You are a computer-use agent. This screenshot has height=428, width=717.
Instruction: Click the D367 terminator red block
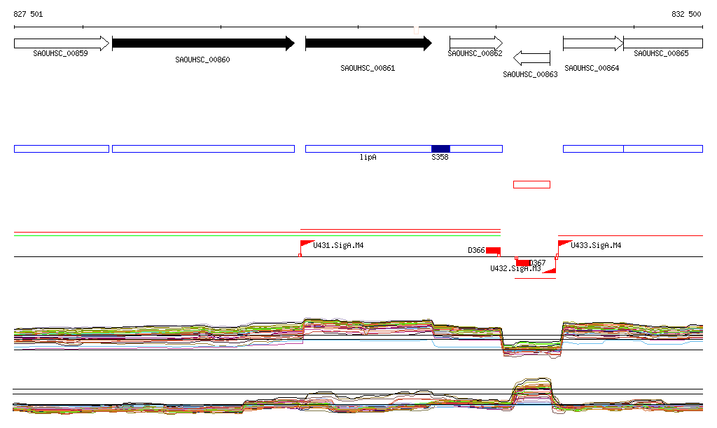coord(522,263)
